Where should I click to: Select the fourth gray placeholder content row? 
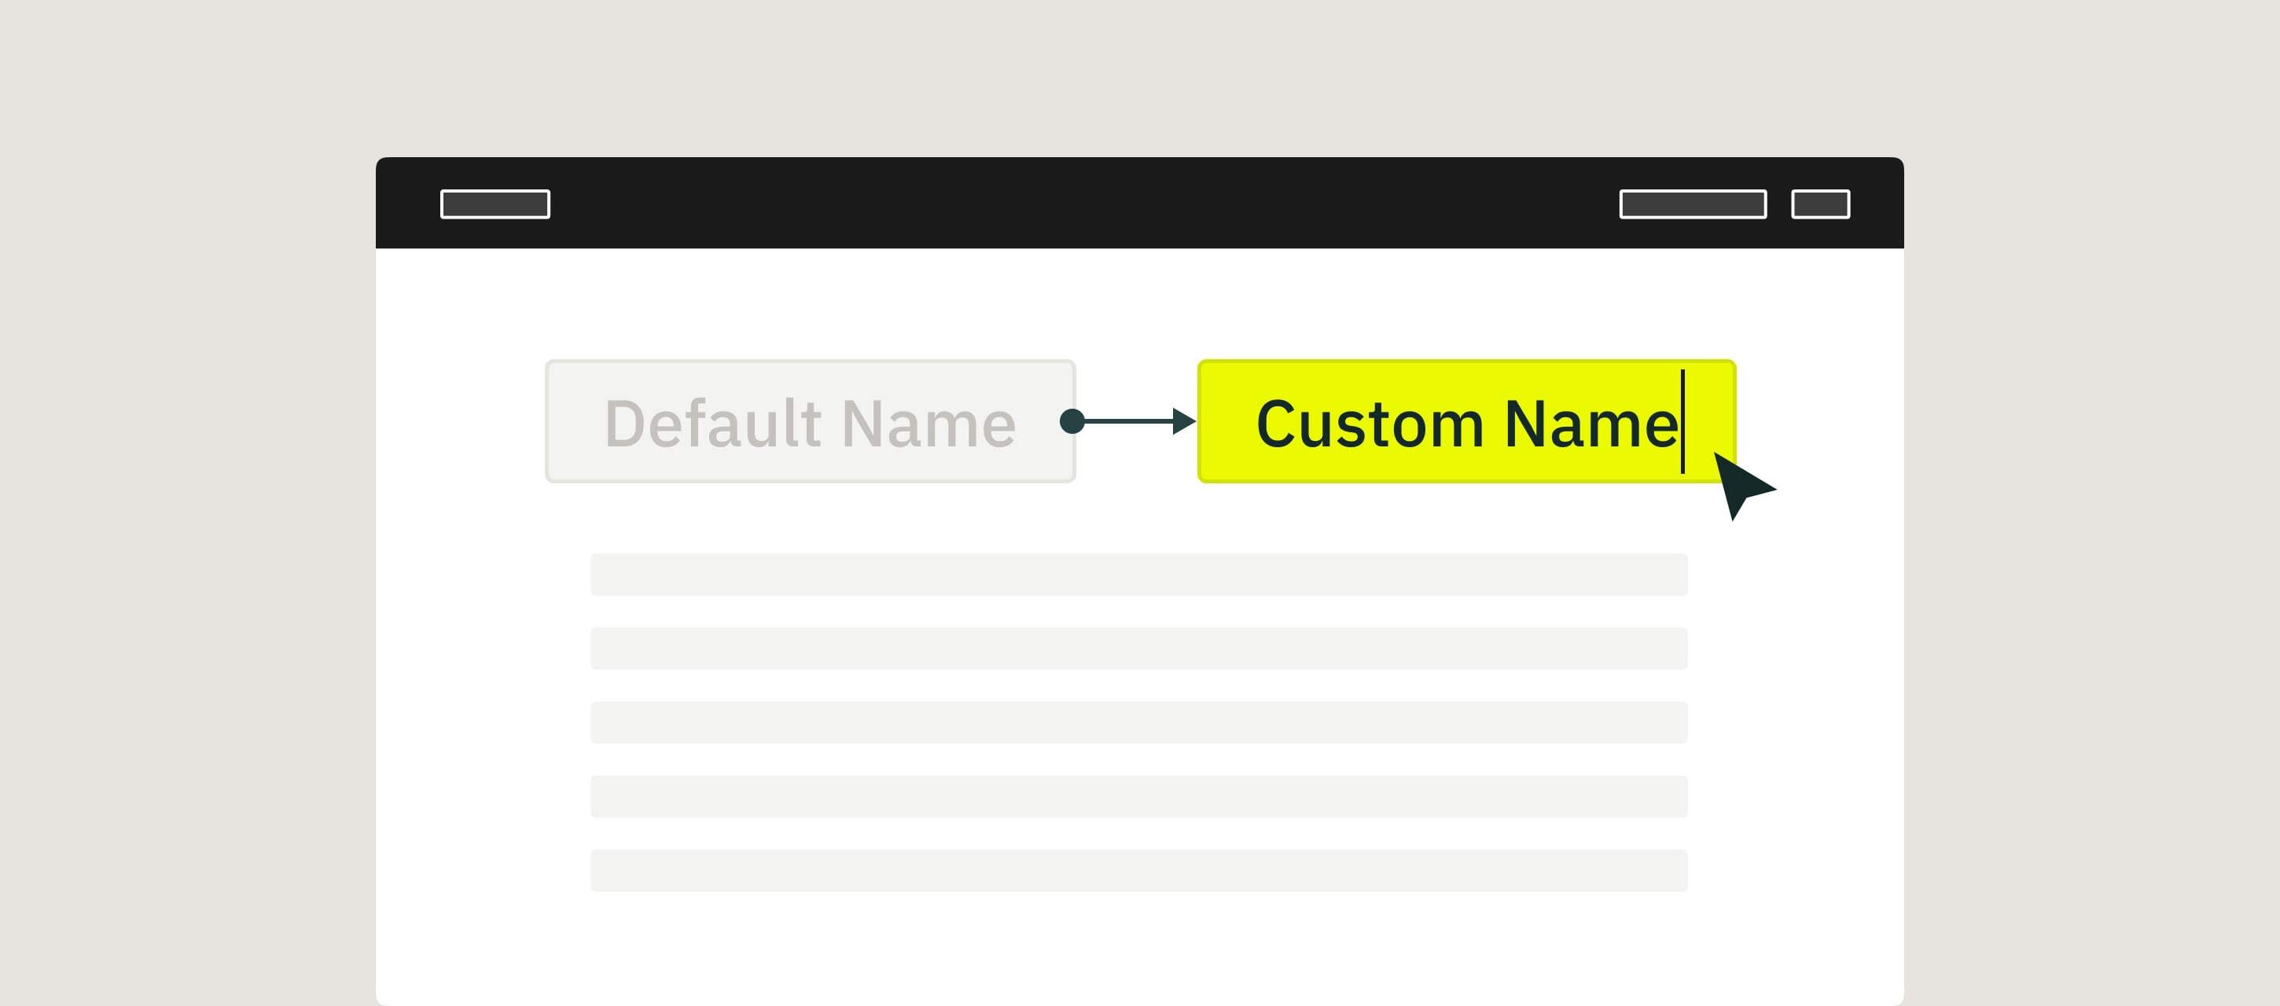coord(1138,796)
